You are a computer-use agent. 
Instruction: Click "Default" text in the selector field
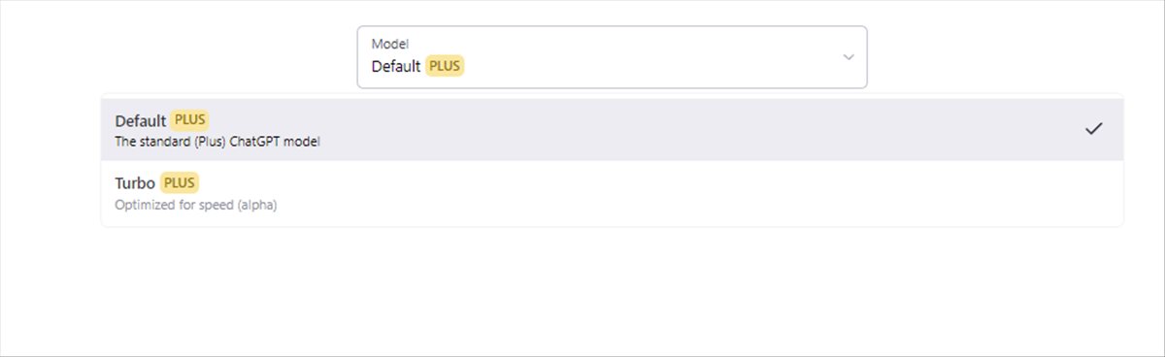(x=396, y=67)
